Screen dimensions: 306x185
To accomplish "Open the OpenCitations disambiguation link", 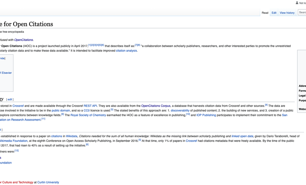I will [x=24, y=40].
